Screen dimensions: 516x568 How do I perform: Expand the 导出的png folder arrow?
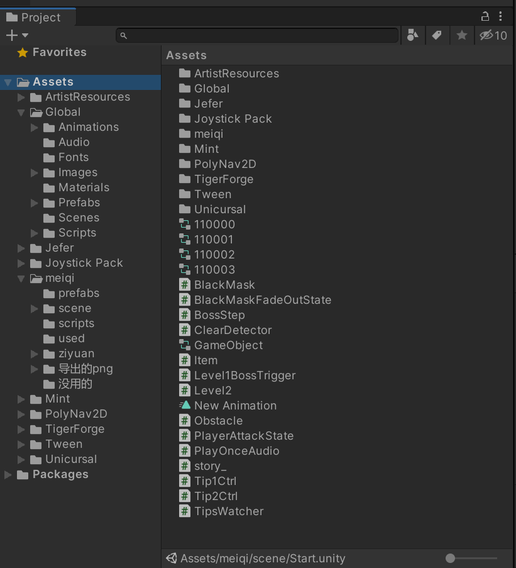tap(35, 369)
